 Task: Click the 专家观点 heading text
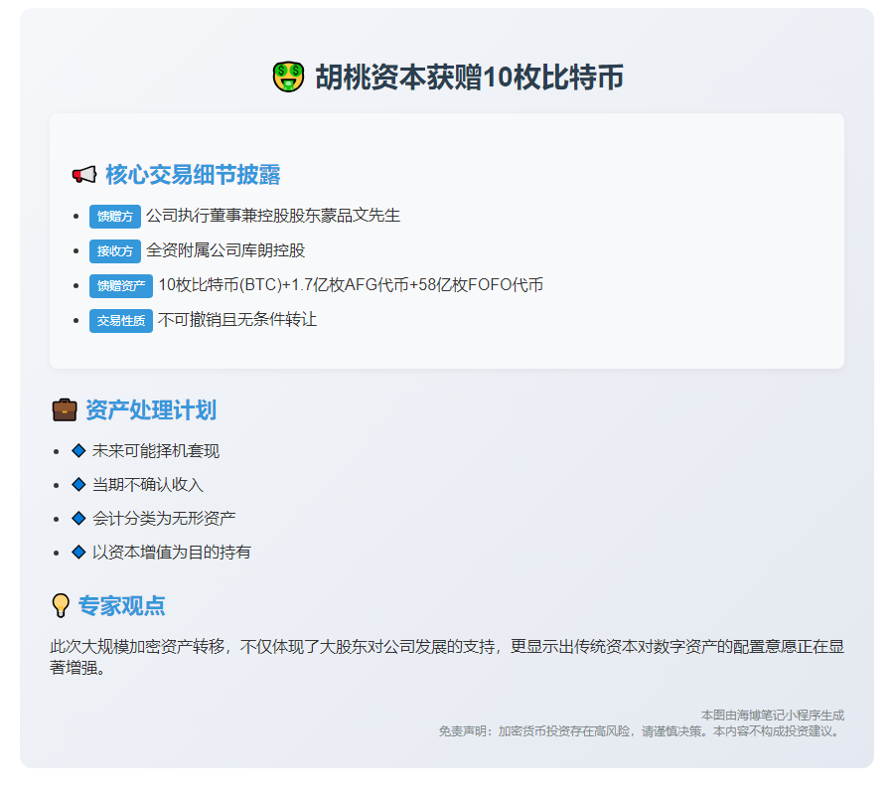(122, 605)
